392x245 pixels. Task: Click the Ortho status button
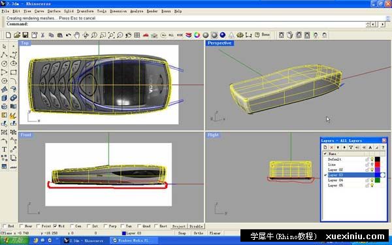point(199,233)
